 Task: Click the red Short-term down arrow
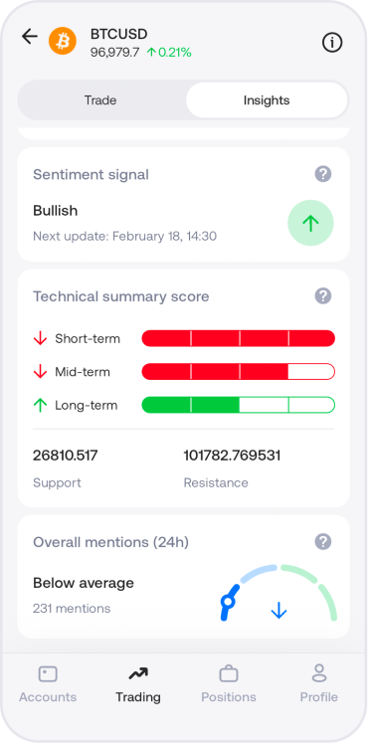(40, 338)
